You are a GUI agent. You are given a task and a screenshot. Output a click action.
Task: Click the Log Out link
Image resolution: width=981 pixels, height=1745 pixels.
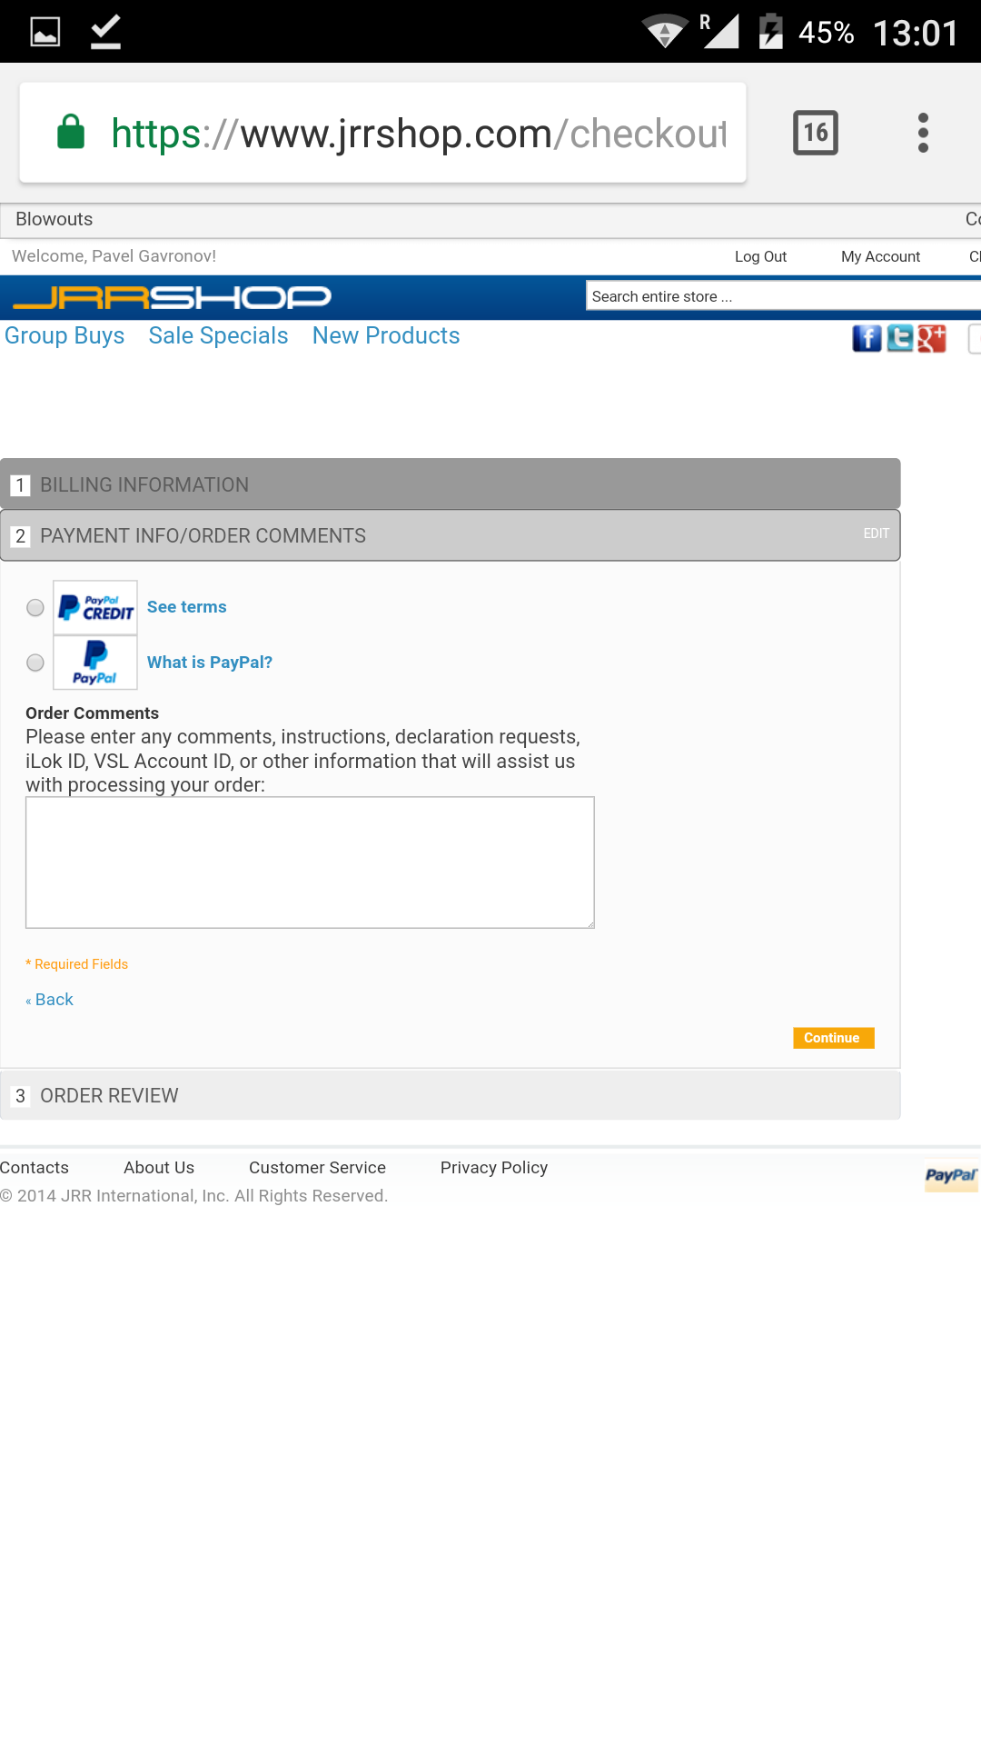coord(761,256)
